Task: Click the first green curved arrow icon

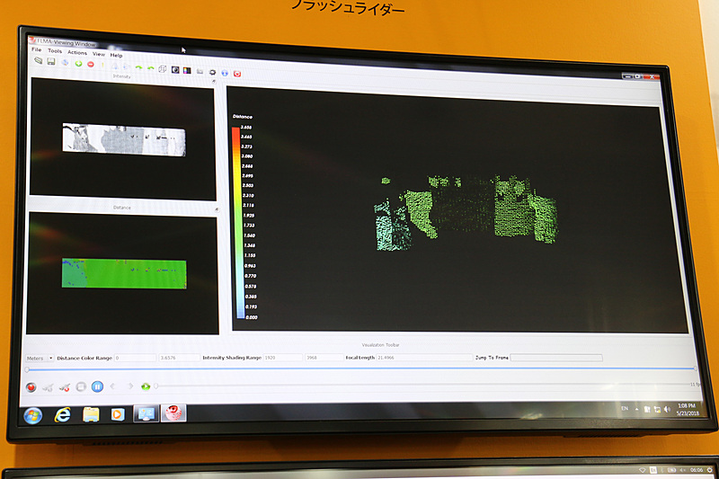Action: (138, 67)
